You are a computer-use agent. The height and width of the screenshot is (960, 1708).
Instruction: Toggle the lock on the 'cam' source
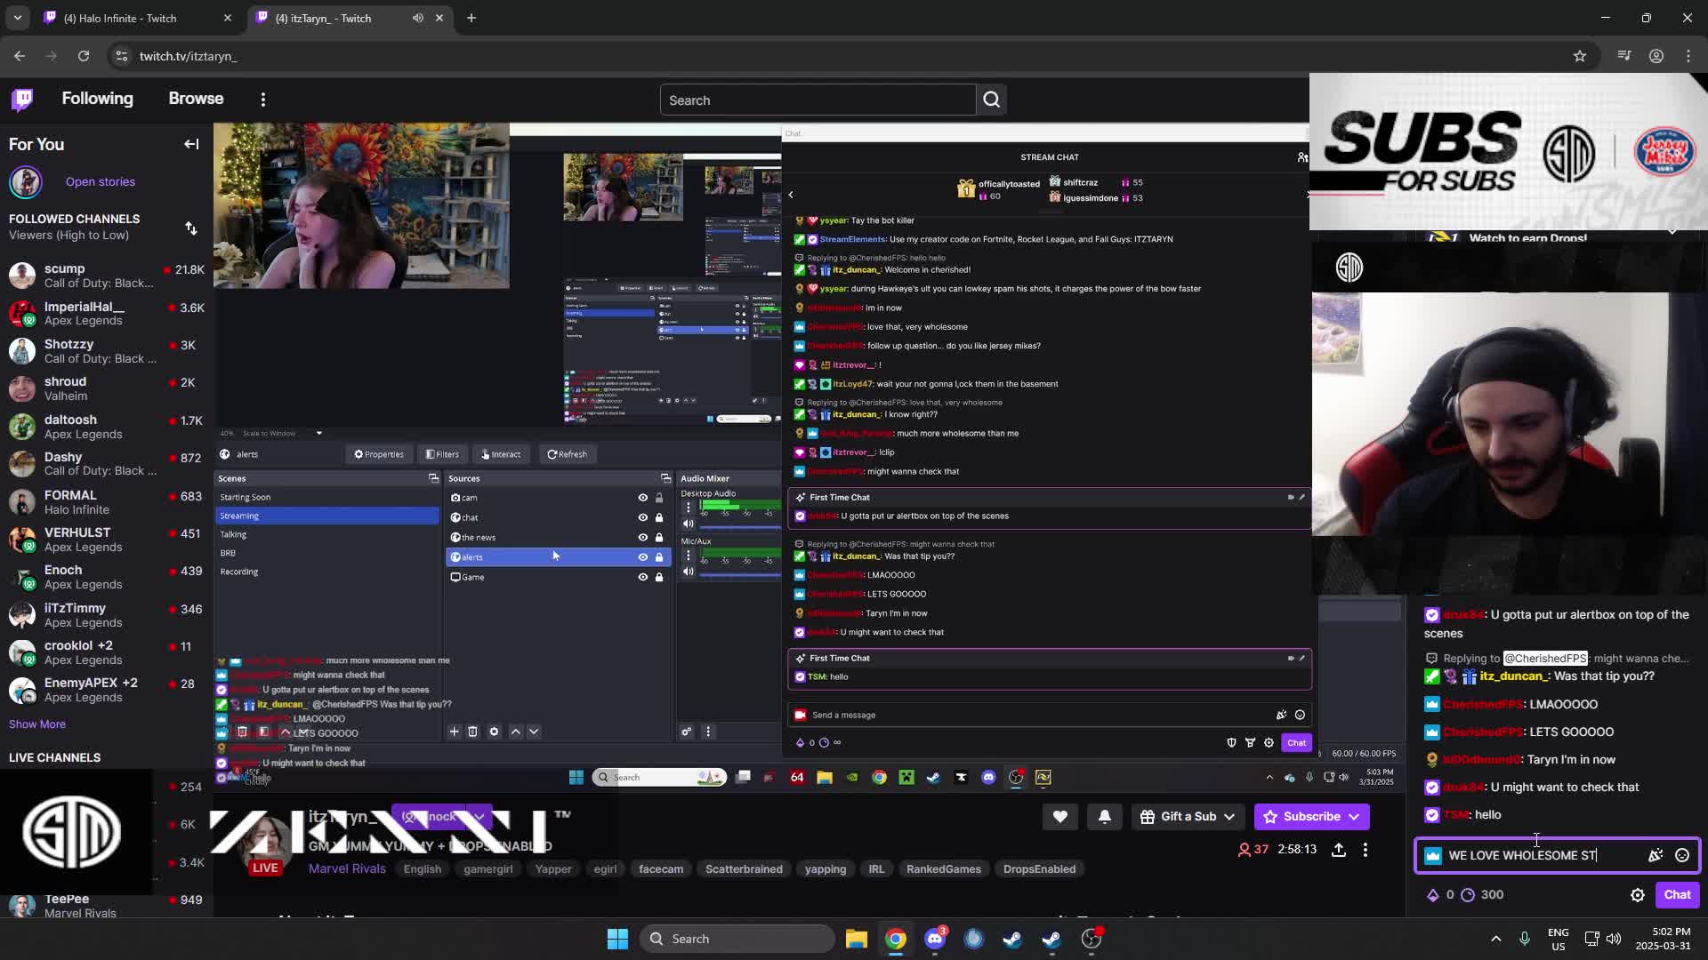click(659, 498)
